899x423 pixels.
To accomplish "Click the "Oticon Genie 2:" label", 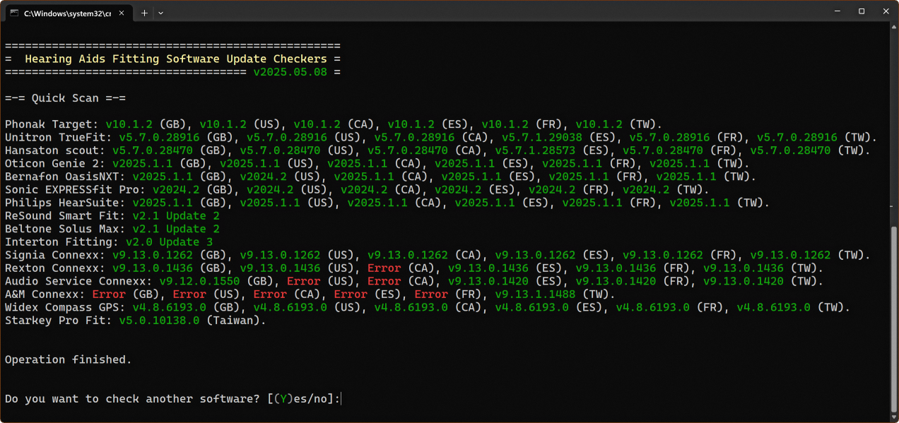I will pos(55,163).
